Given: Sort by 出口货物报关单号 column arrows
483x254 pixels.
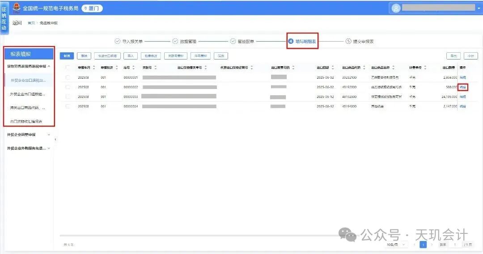Looking at the screenshot, I should pos(206,68).
